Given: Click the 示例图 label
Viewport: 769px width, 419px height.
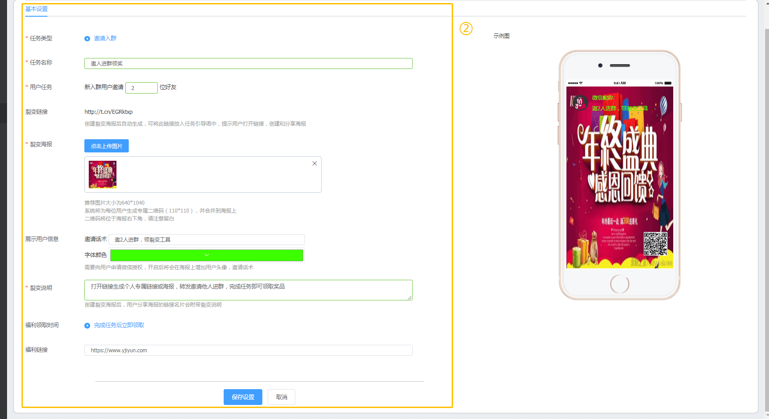Looking at the screenshot, I should click(501, 36).
